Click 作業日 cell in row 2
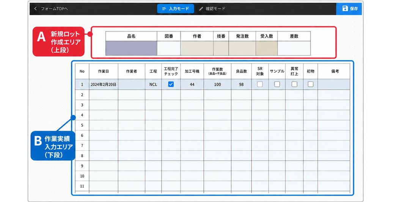 click(104, 95)
